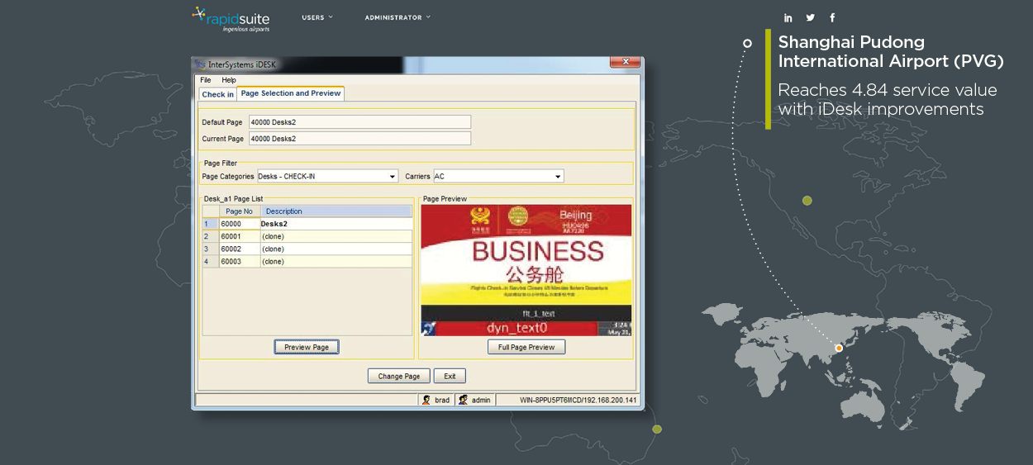1033x465 pixels.
Task: Click the Shanghai Pudong International Airport heading
Action: [x=891, y=51]
